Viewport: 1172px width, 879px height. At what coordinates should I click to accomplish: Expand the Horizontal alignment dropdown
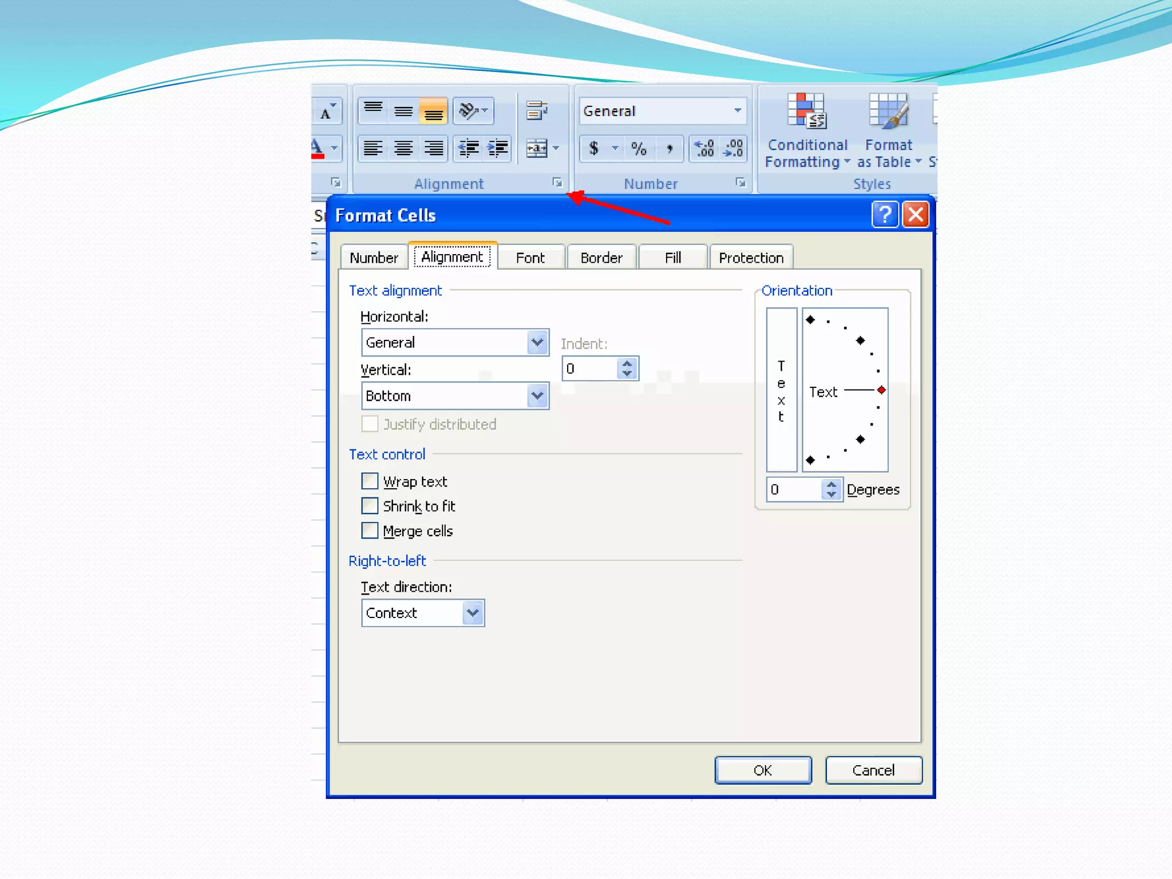[x=537, y=342]
